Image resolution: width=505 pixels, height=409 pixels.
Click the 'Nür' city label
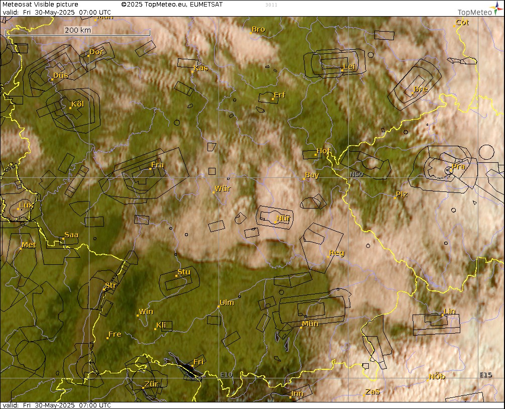[x=283, y=219]
